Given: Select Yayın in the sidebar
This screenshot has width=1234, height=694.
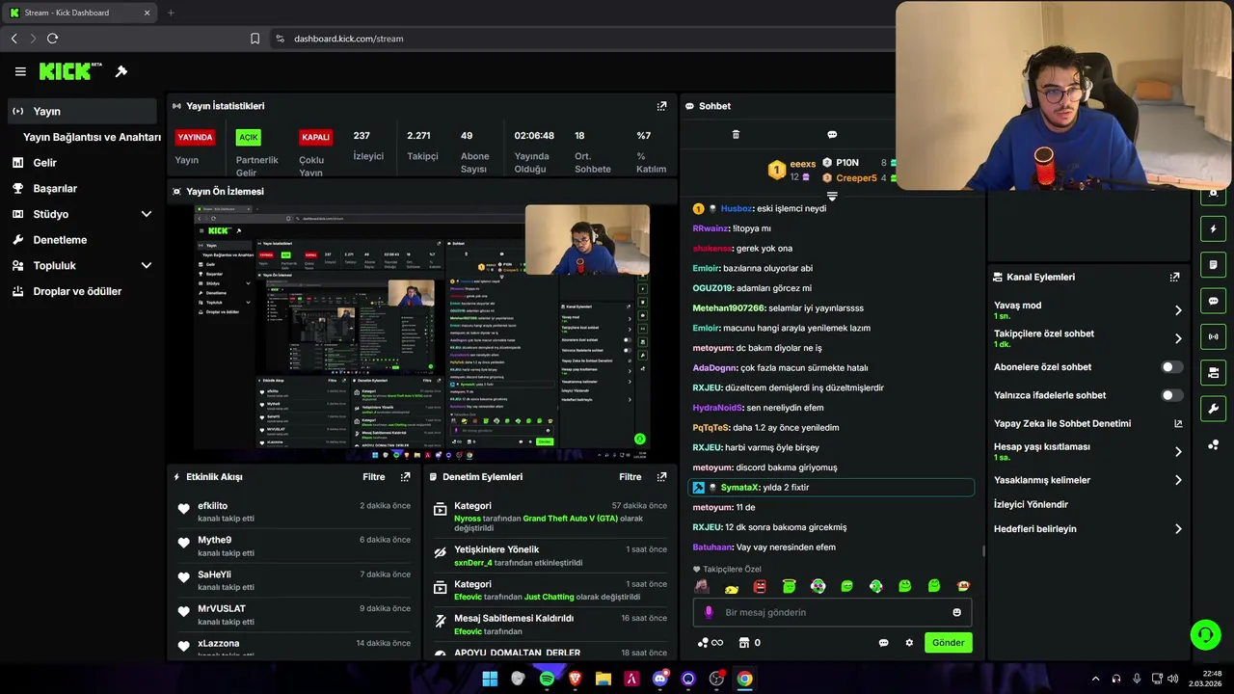Looking at the screenshot, I should [x=82, y=111].
